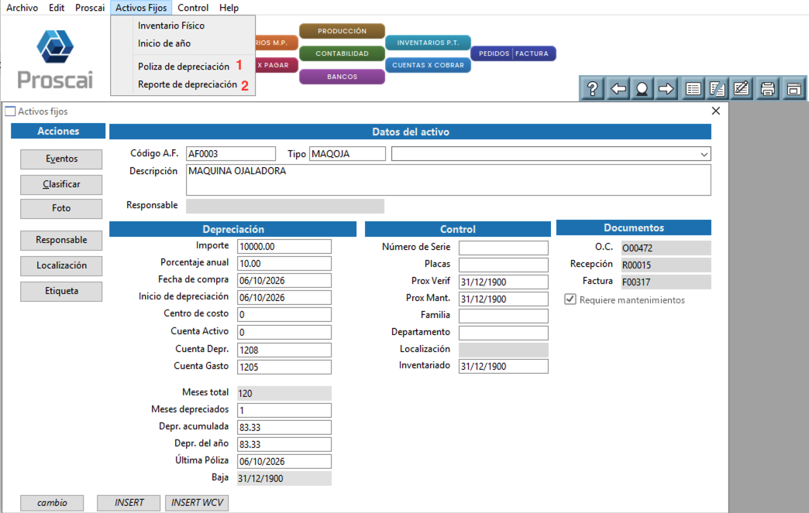
Task: Click the Activos fijos window icon
Action: tap(10, 111)
